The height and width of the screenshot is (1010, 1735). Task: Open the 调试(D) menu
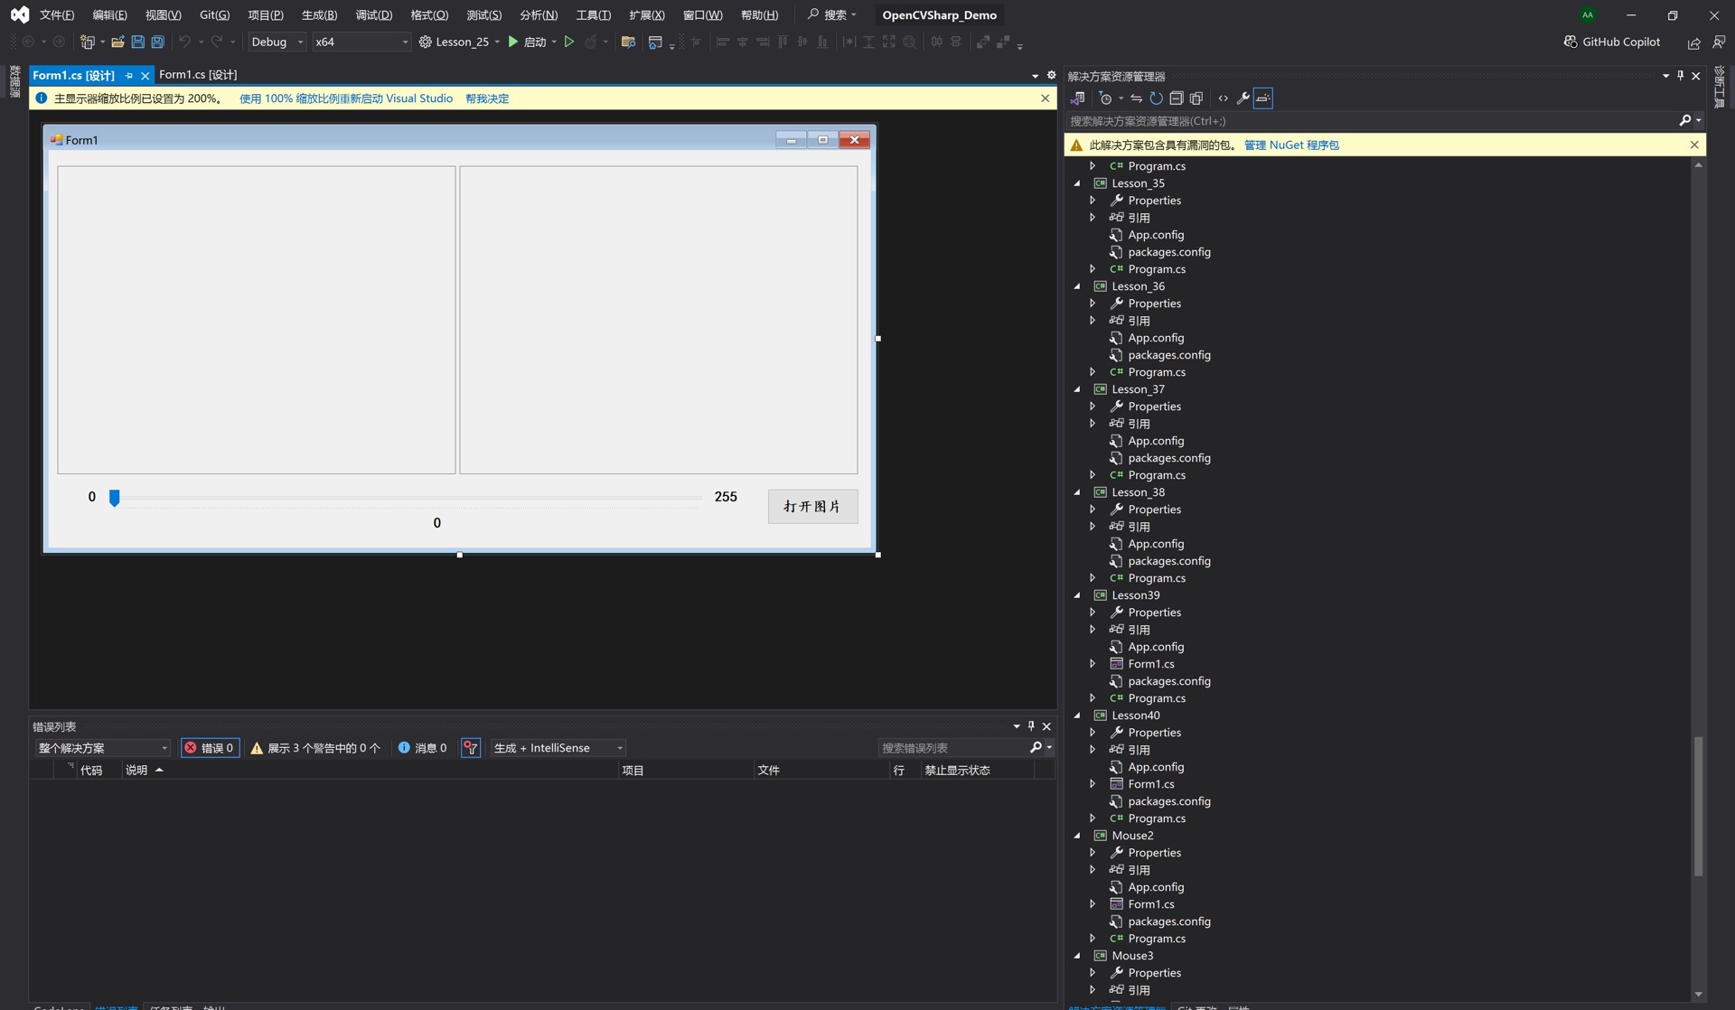coord(373,14)
